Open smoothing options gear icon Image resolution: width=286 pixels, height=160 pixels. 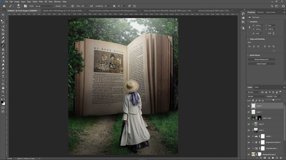(114, 6)
